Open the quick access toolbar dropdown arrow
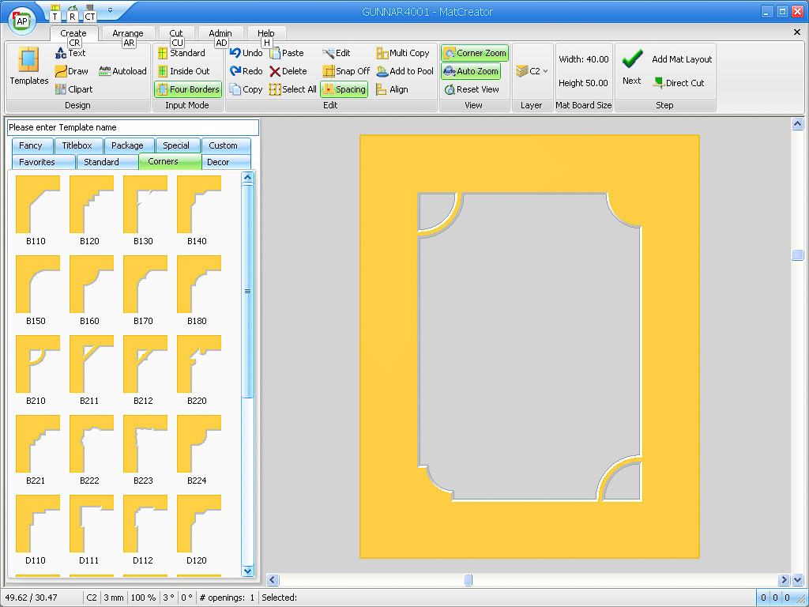The image size is (809, 607). click(110, 11)
